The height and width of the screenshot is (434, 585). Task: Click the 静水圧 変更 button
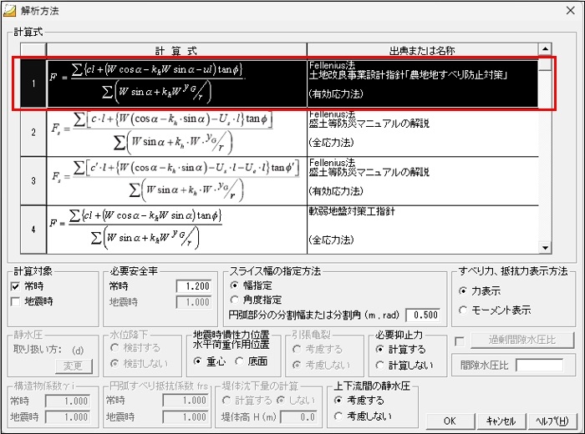(74, 366)
